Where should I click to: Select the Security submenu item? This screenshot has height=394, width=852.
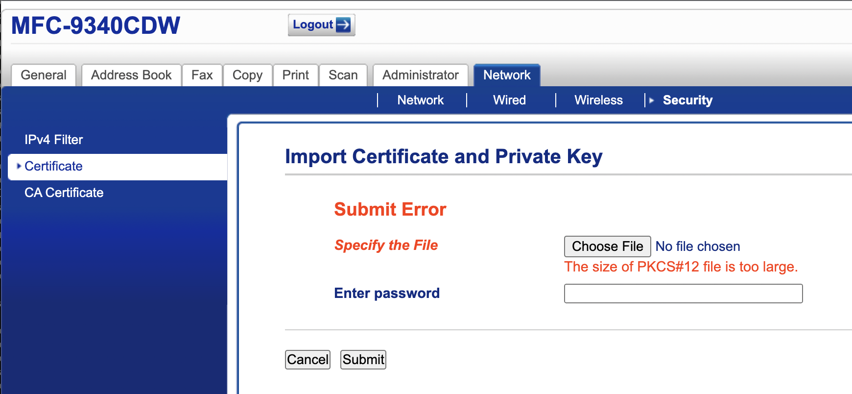click(687, 100)
